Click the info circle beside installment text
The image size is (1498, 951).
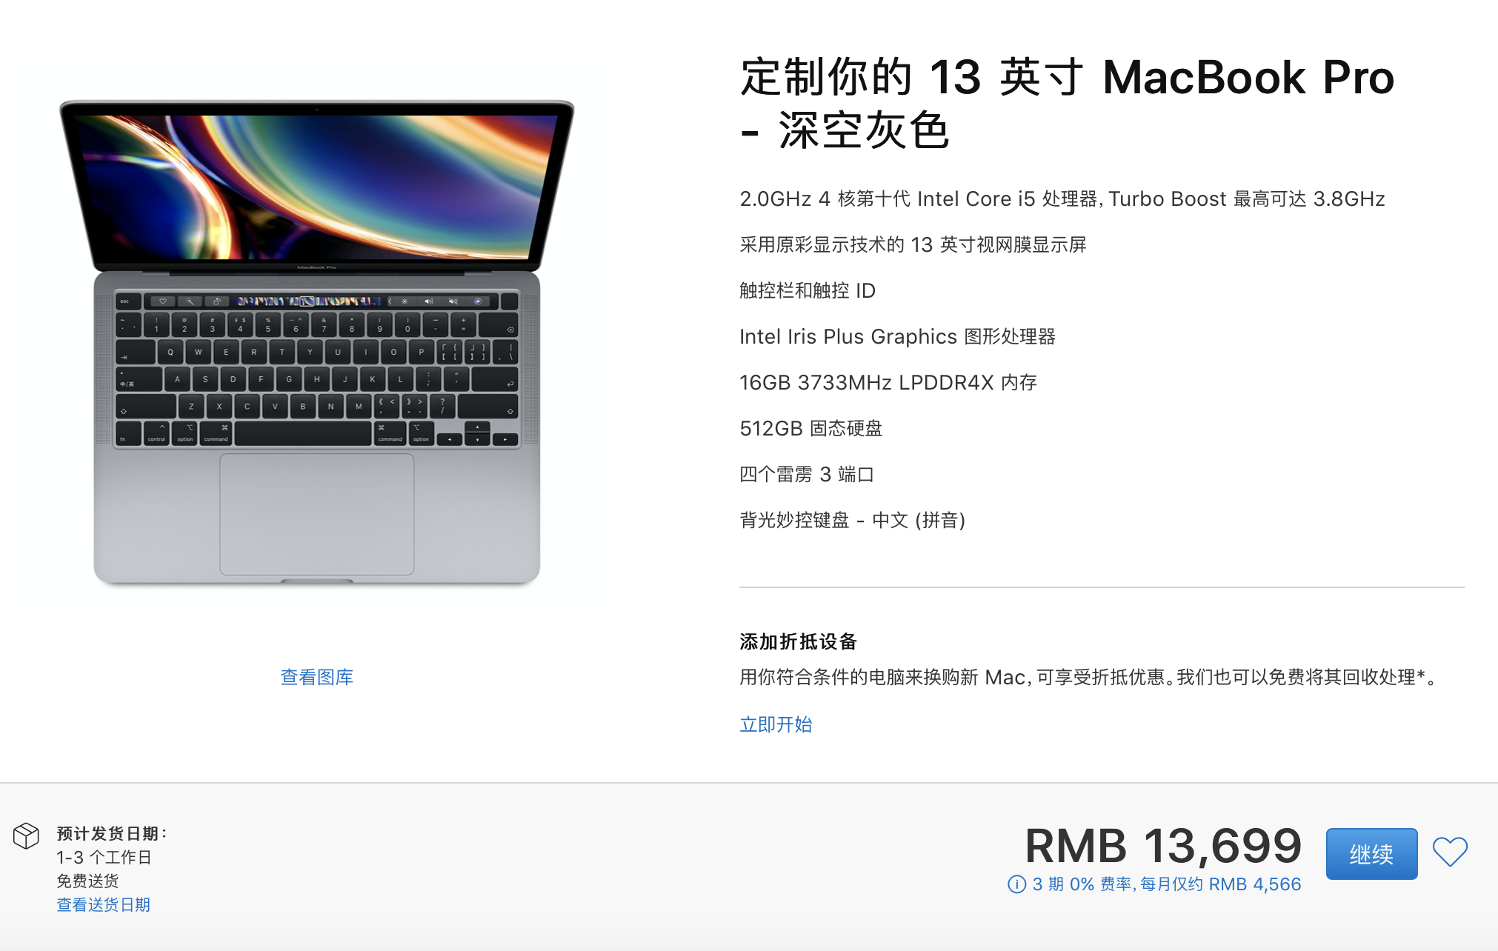[x=1016, y=884]
